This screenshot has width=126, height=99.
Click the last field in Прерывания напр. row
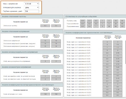pos(122,26)
